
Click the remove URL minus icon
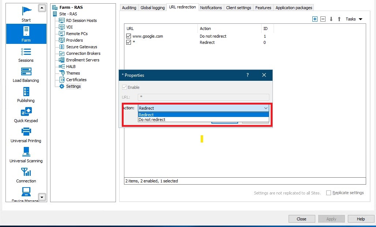pos(323,19)
